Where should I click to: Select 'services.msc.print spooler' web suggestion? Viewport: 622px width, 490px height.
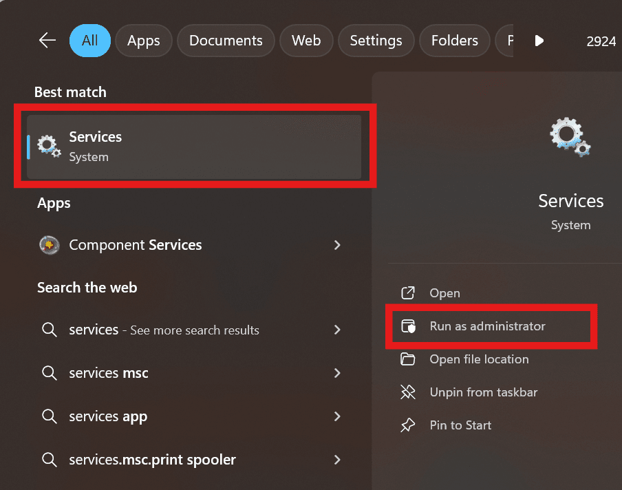152,459
